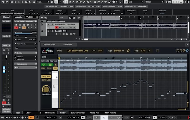This screenshot has width=190, height=120.
Task: Select the Mute X tool
Action: click(x=88, y=2)
